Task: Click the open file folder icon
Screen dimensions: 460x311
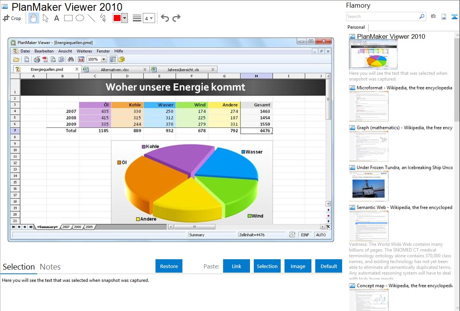Action: [17, 59]
